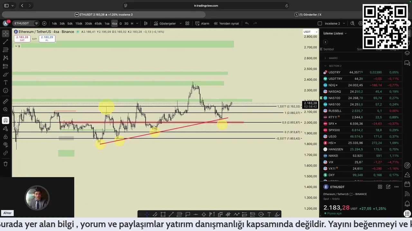This screenshot has width=412, height=231.
Task: Switch to the 45dk timeframe
Action: 98,23
